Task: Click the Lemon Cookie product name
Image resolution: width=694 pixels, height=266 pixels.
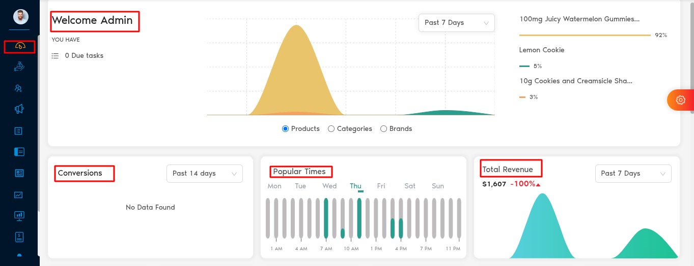Action: point(542,50)
